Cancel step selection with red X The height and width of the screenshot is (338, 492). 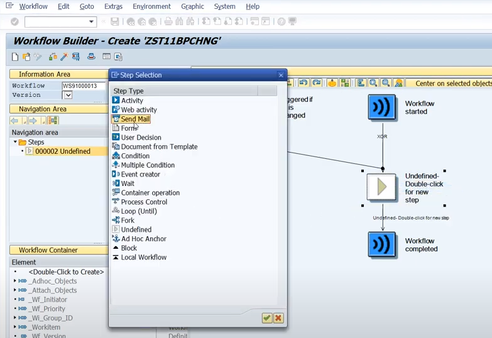[x=278, y=318]
